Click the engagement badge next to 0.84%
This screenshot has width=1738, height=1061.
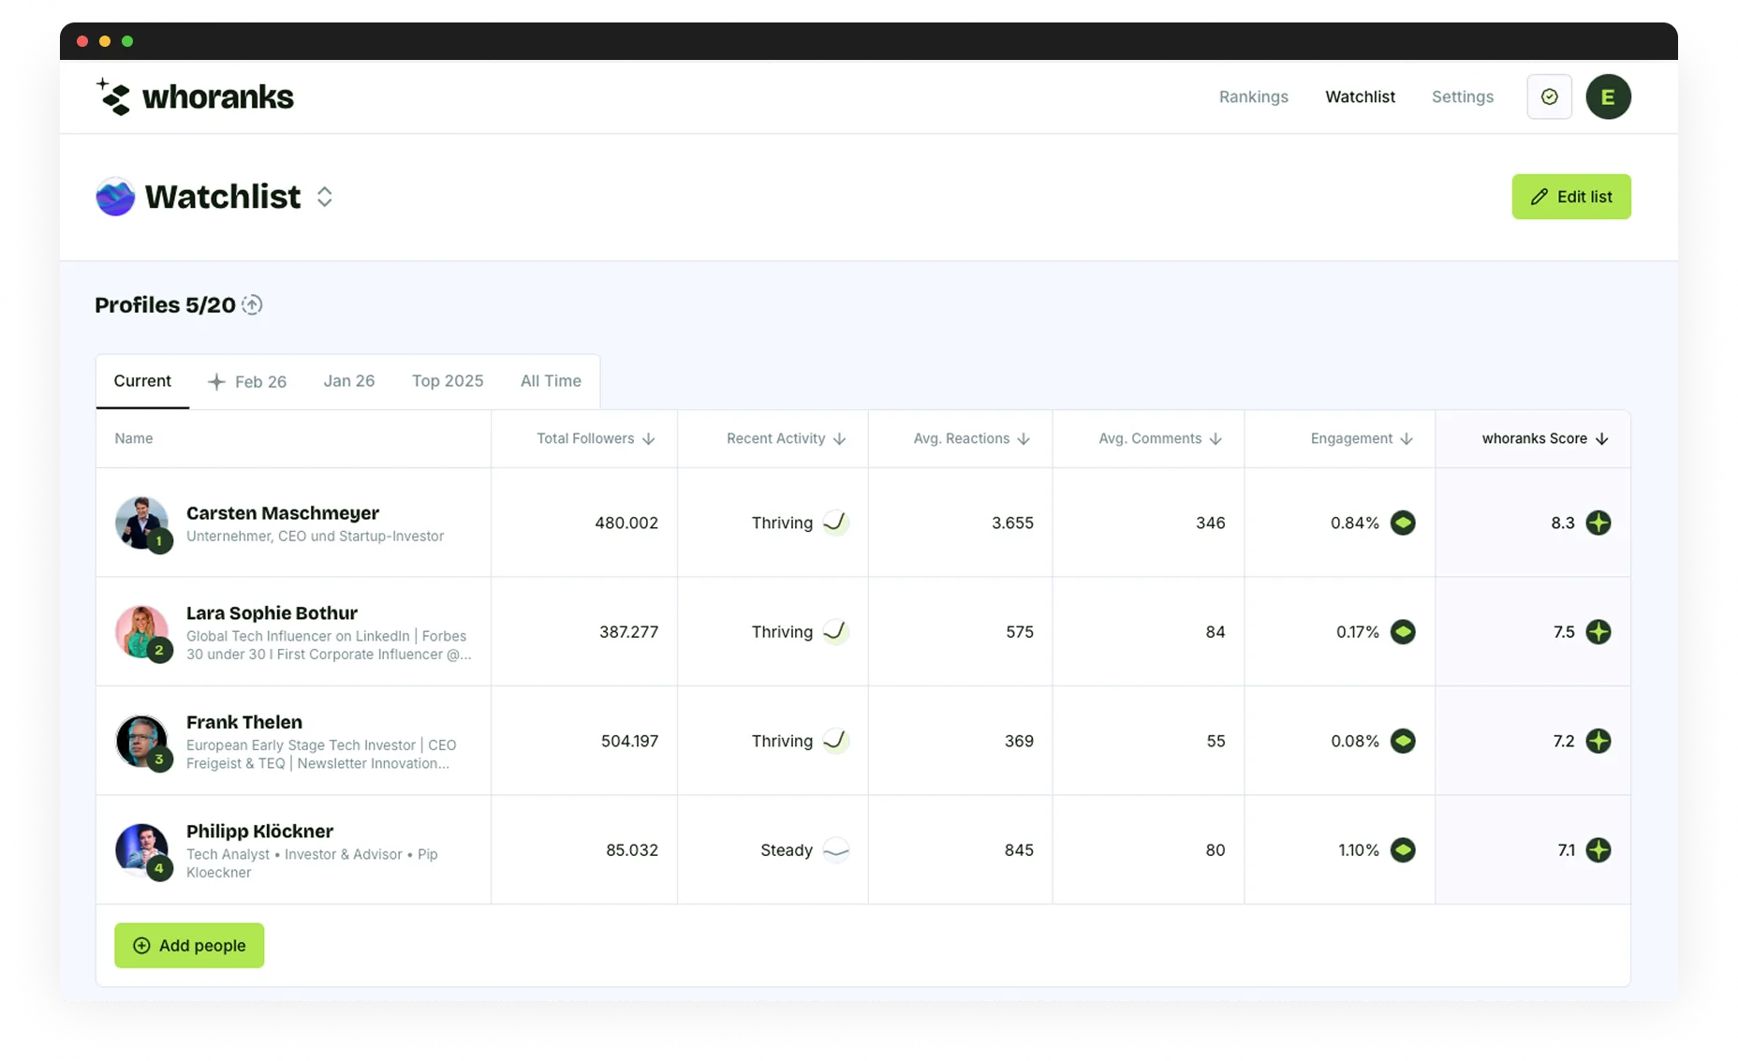pos(1403,523)
